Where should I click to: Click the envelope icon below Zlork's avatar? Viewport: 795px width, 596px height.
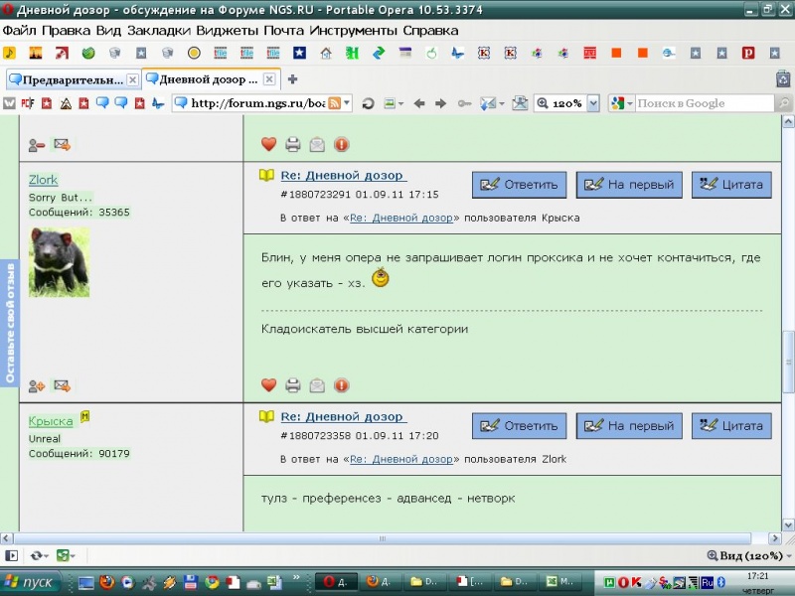[62, 385]
